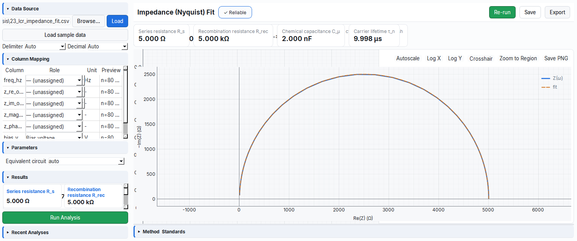The image size is (577, 241).
Task: Click the Preview column header
Action: point(111,70)
